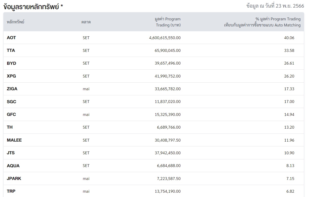The image size is (311, 197).
Task: Open the BYD security link
Action: tap(11, 63)
